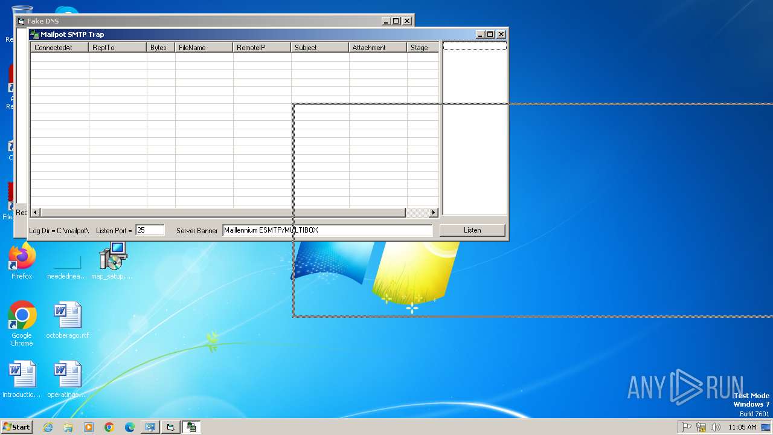Image resolution: width=773 pixels, height=435 pixels.
Task: Click the taskbar clock 11:05 AM
Action: coord(742,427)
